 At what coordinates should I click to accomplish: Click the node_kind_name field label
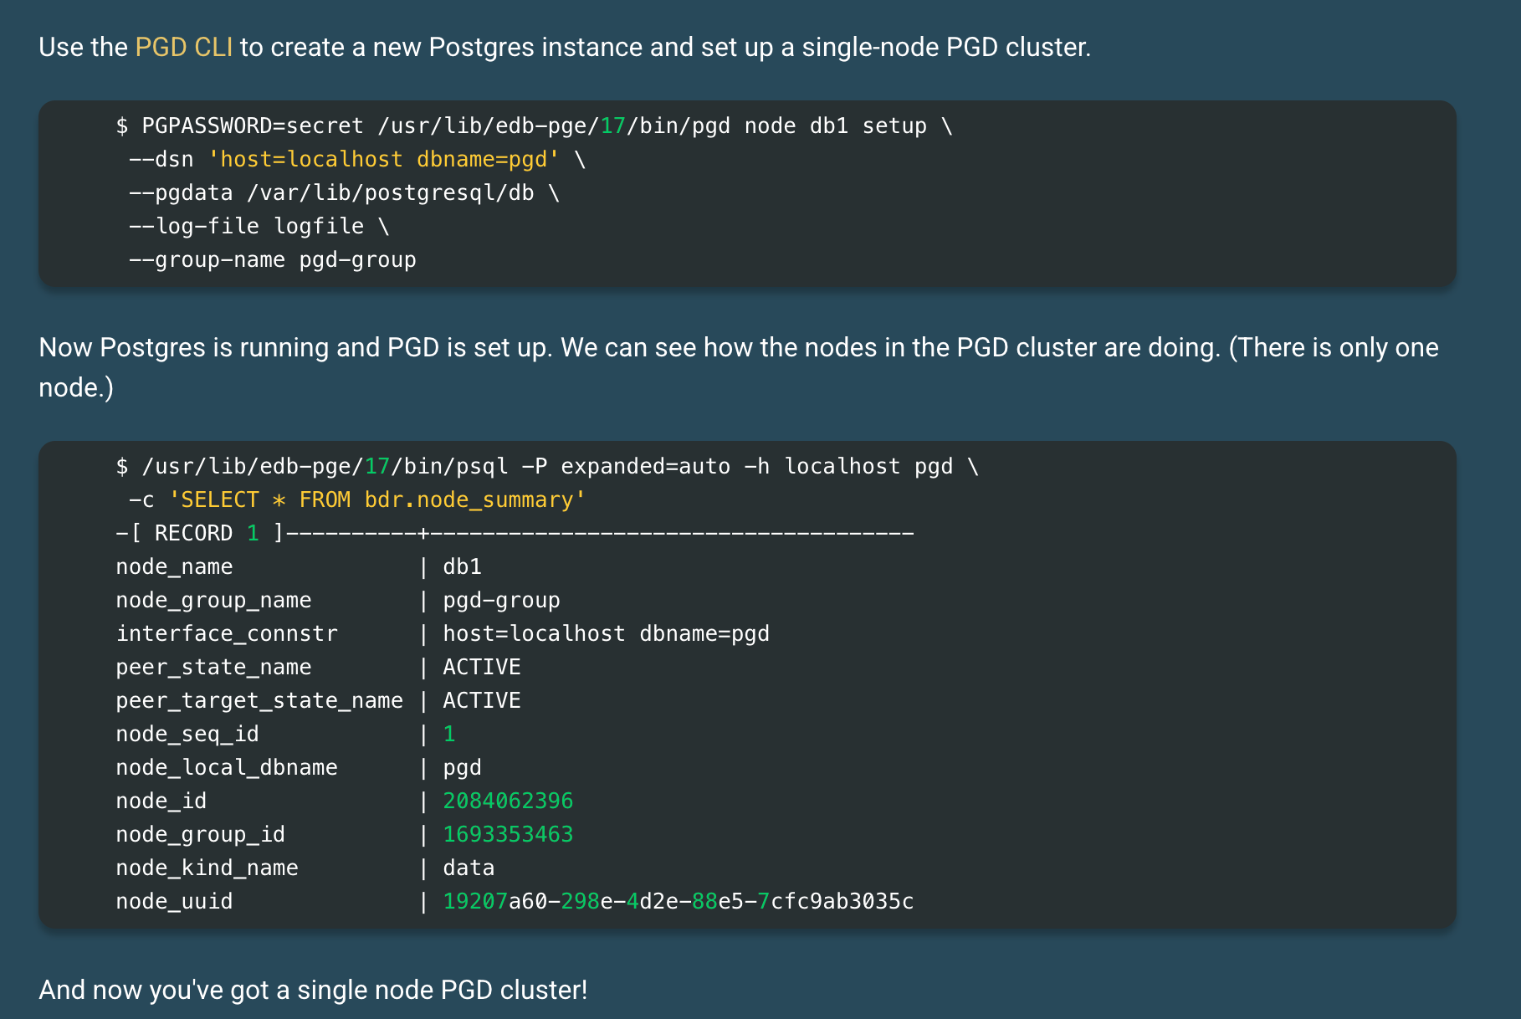coord(207,868)
